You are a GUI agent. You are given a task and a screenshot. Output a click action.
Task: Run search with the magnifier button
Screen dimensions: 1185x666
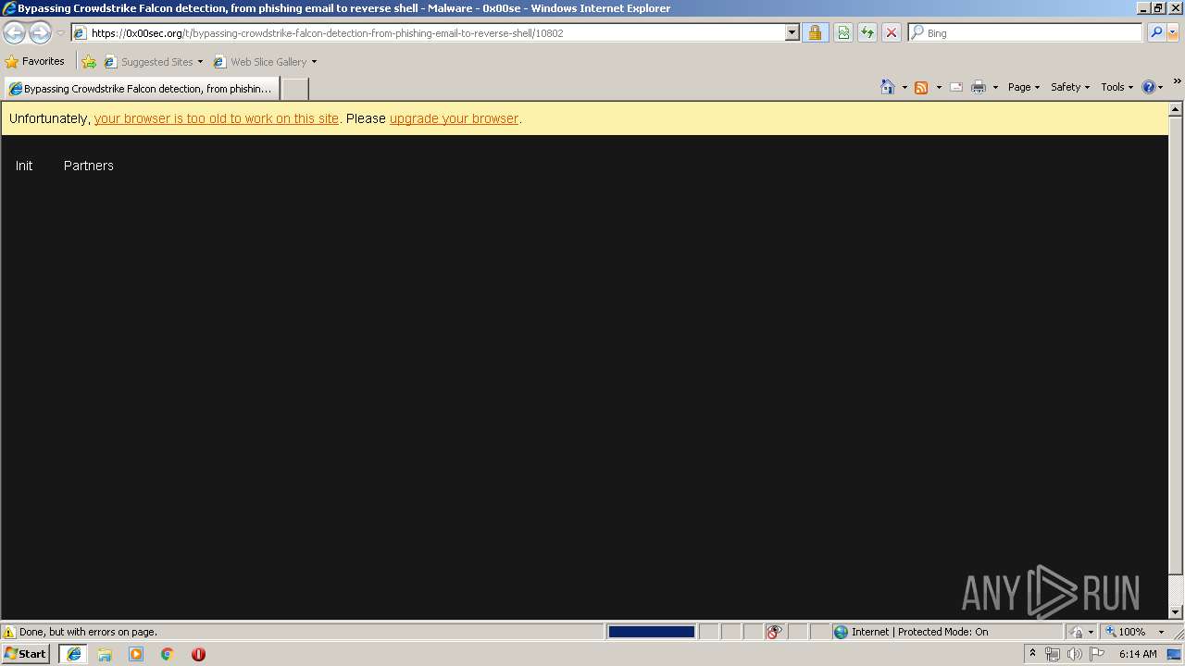click(x=1155, y=33)
